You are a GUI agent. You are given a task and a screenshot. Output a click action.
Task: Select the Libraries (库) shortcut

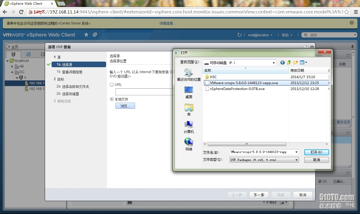189,110
